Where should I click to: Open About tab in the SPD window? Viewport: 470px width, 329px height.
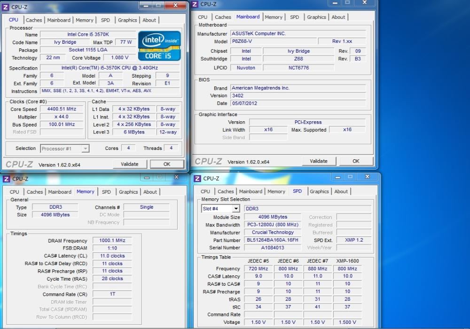(x=341, y=191)
